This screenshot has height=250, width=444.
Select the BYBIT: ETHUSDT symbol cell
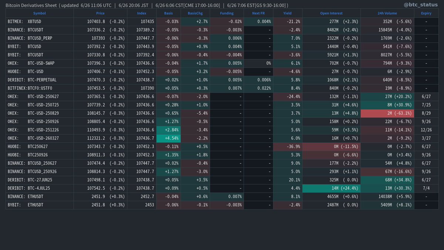(x=40, y=205)
